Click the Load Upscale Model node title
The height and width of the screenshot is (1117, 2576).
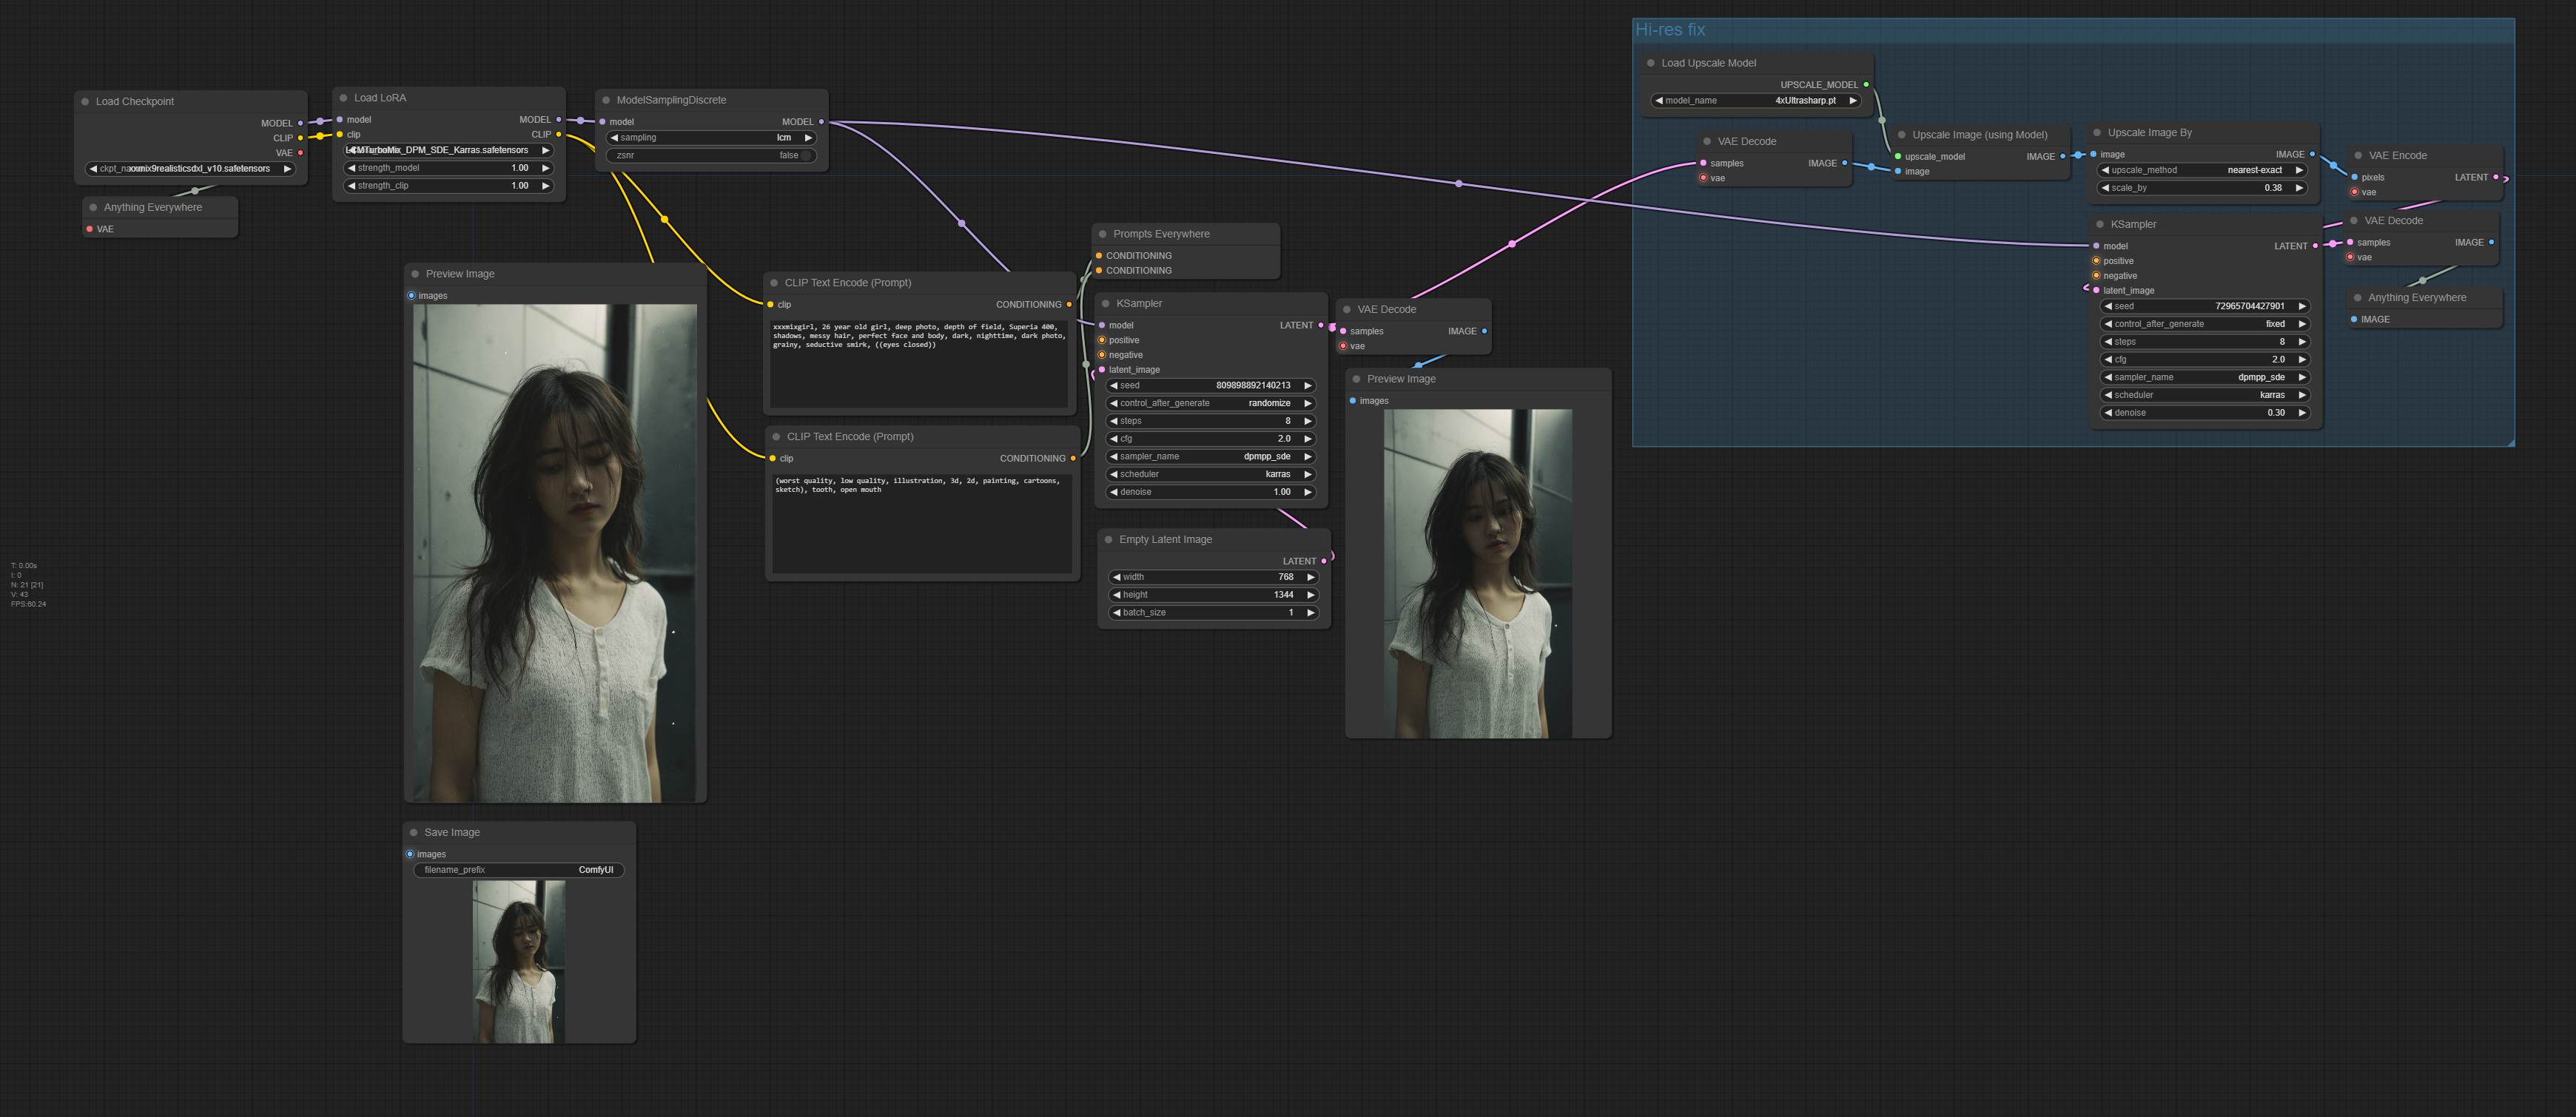[x=1708, y=63]
